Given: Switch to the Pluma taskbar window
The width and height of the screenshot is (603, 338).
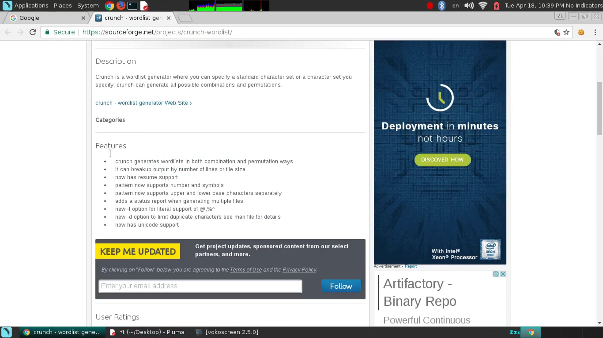Looking at the screenshot, I should tap(147, 332).
